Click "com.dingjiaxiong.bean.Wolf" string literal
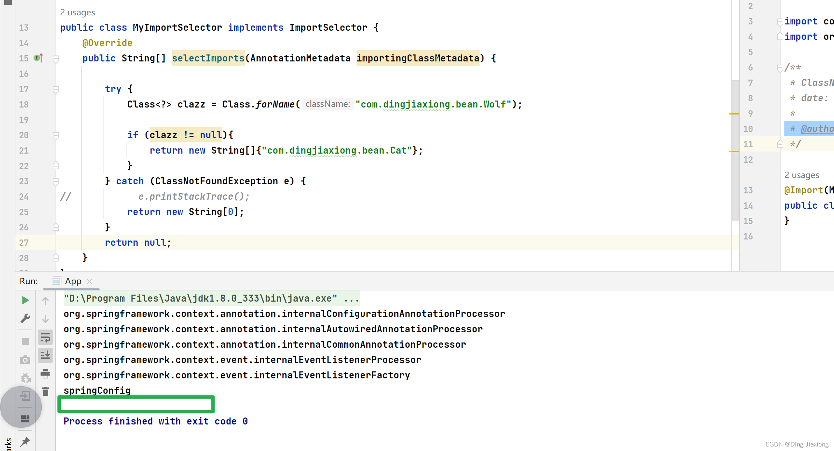The height and width of the screenshot is (451, 834). [x=433, y=104]
